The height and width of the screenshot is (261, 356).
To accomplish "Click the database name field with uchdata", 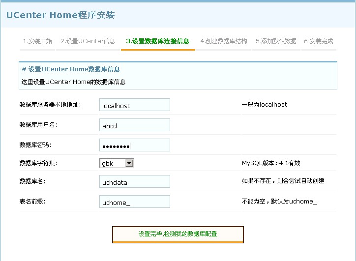I will [x=135, y=181].
